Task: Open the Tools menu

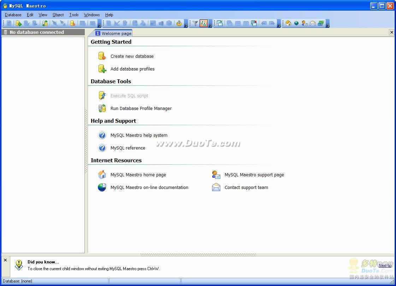Action: click(x=74, y=15)
